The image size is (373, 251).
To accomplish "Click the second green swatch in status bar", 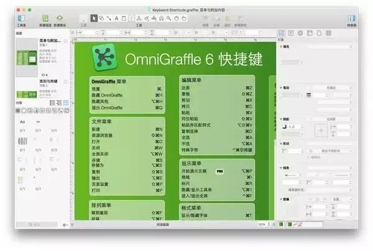I will [290, 225].
